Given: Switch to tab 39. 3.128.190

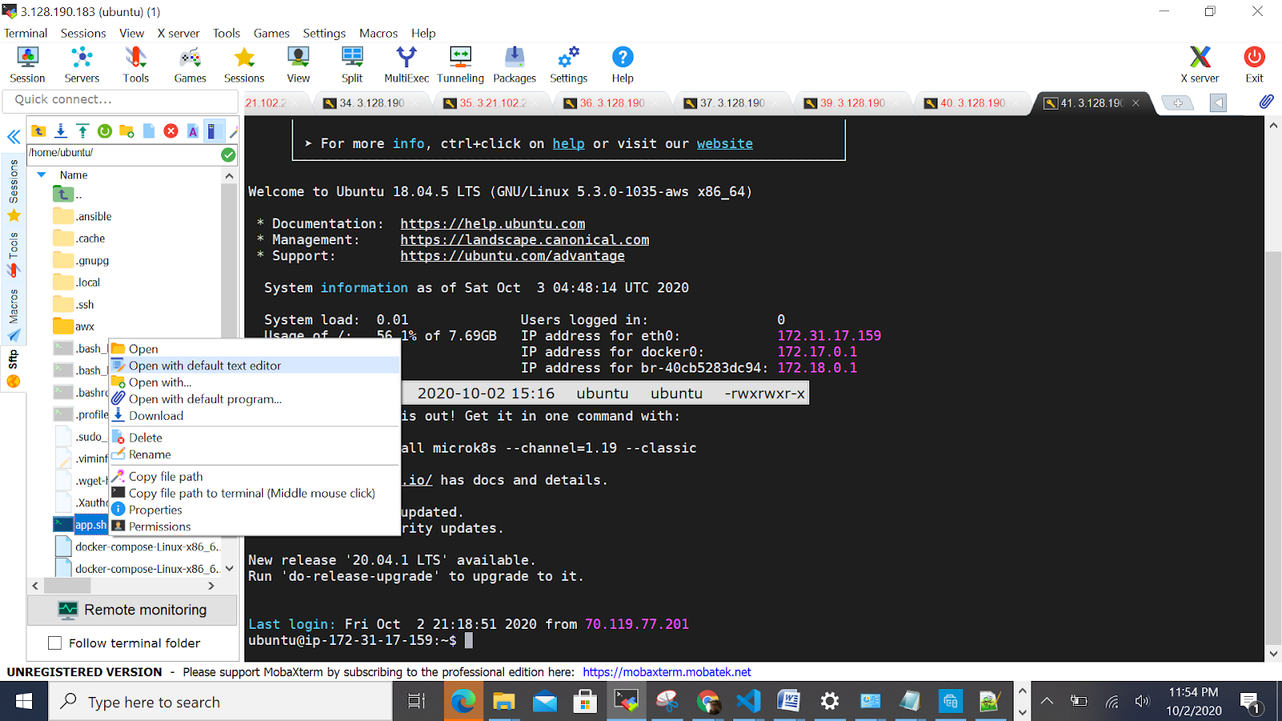Looking at the screenshot, I should click(853, 103).
